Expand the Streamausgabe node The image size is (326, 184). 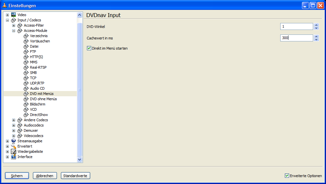[x=8, y=141]
